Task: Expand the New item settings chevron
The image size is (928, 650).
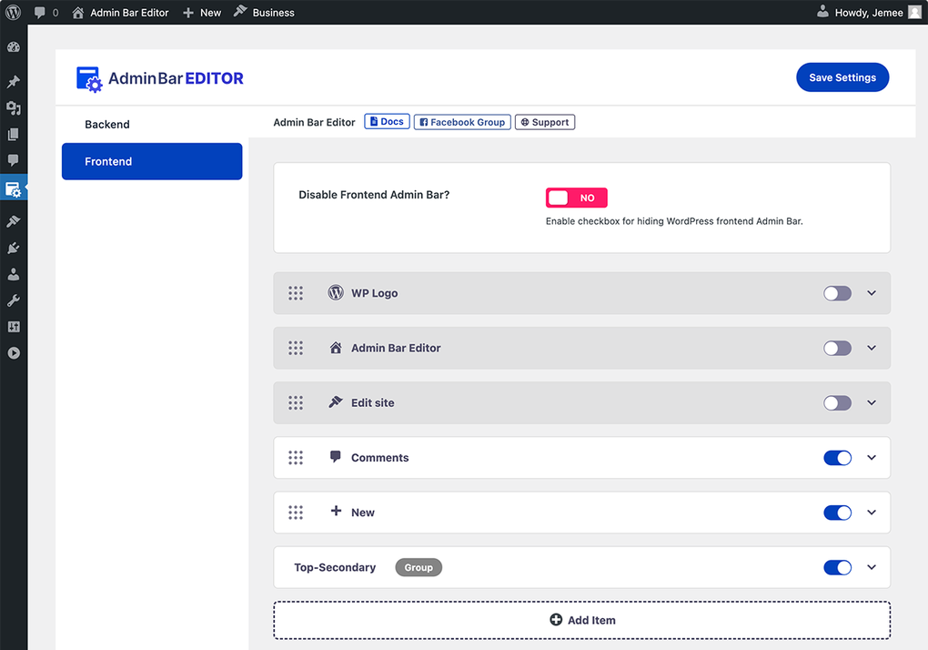Action: [871, 512]
